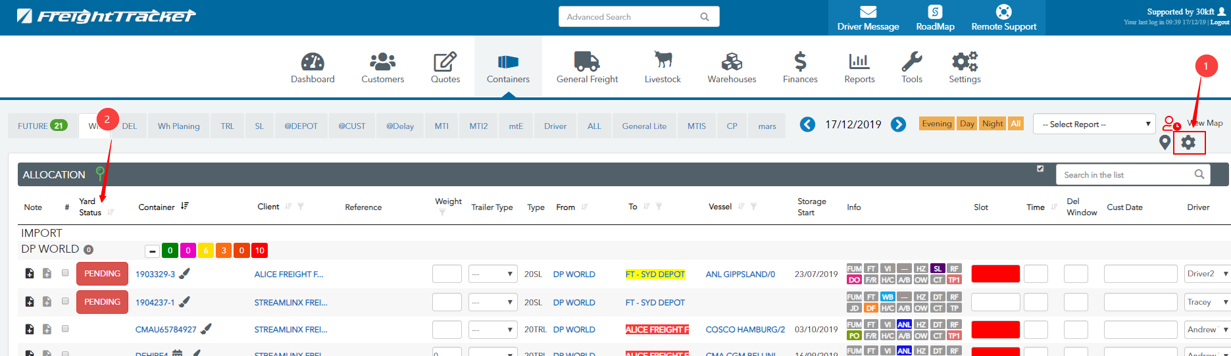Open RoadMap in the header
1231x356 pixels.
[935, 18]
